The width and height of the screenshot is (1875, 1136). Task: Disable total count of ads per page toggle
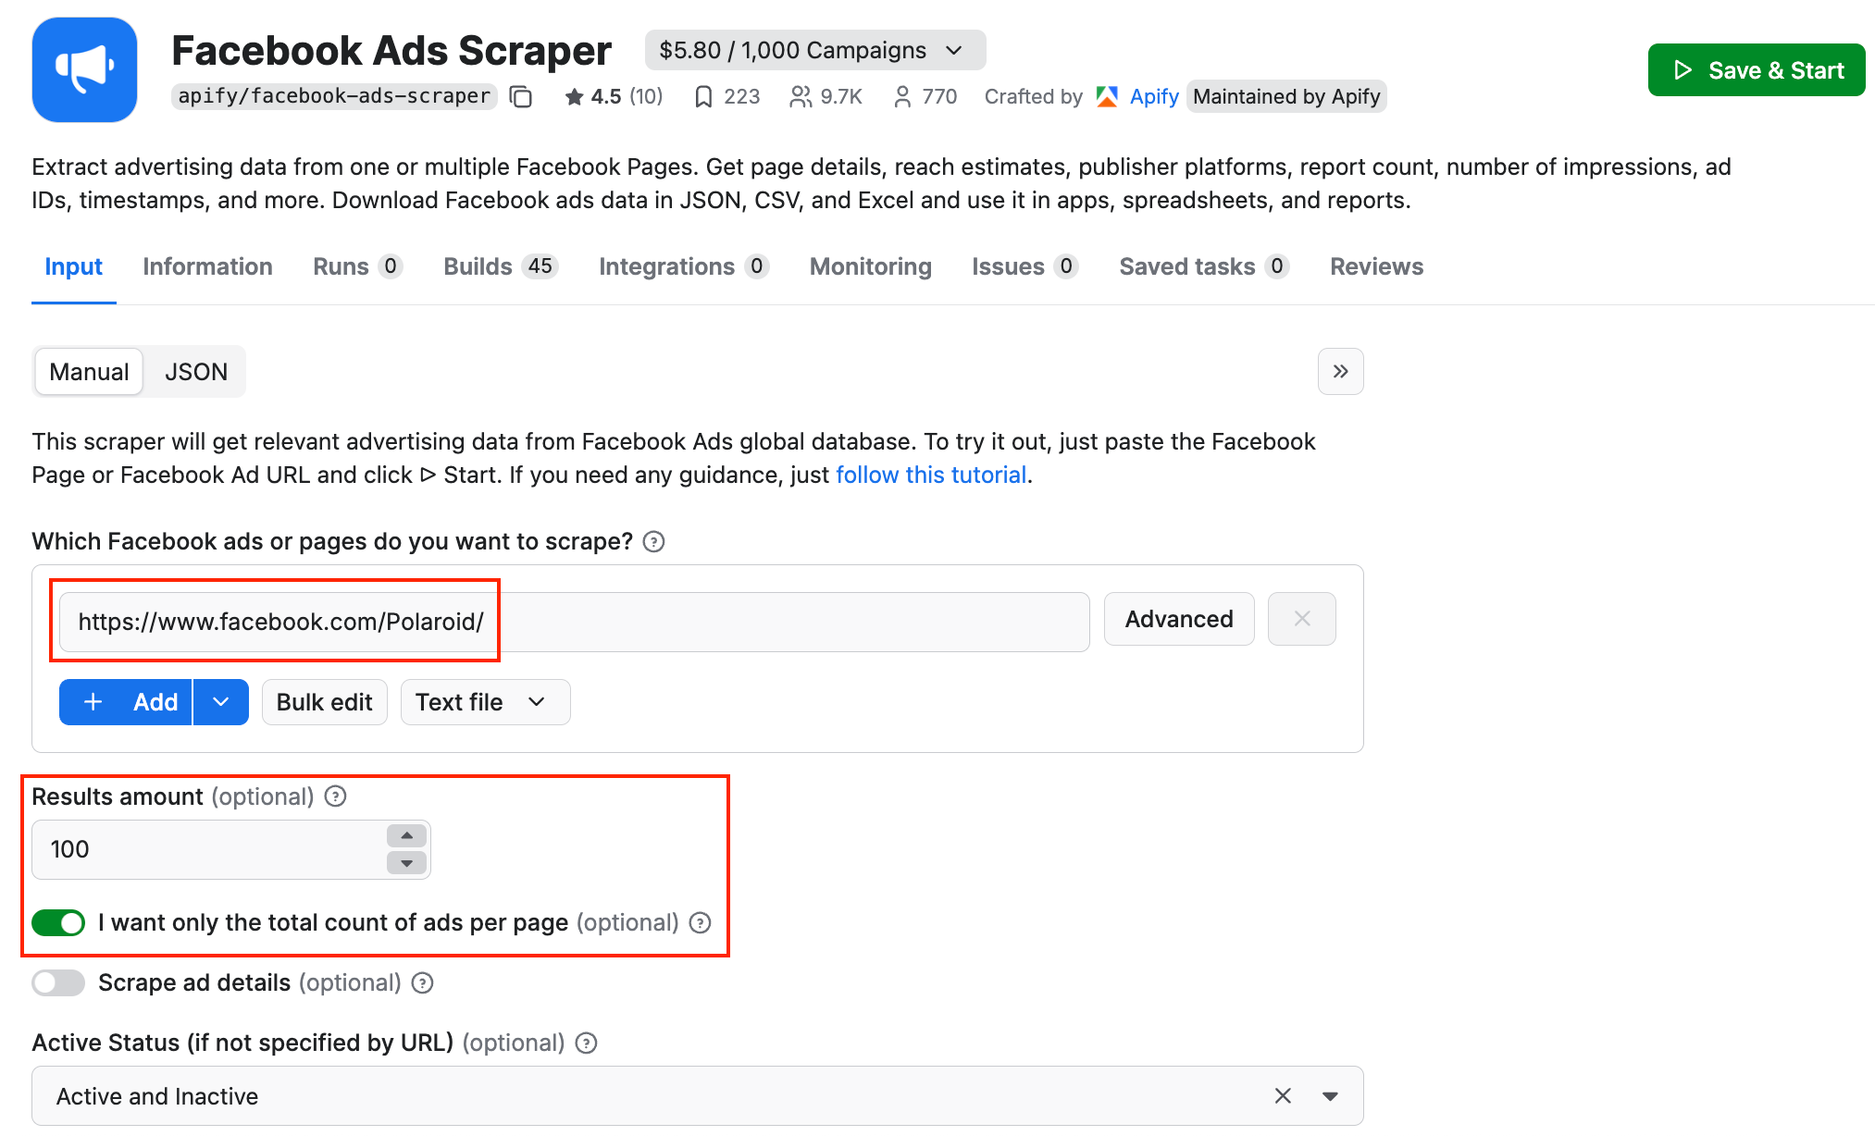click(x=58, y=922)
